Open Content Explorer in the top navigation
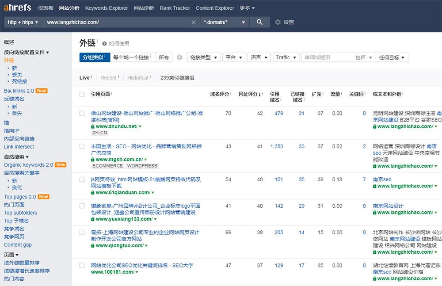 tap(215, 8)
